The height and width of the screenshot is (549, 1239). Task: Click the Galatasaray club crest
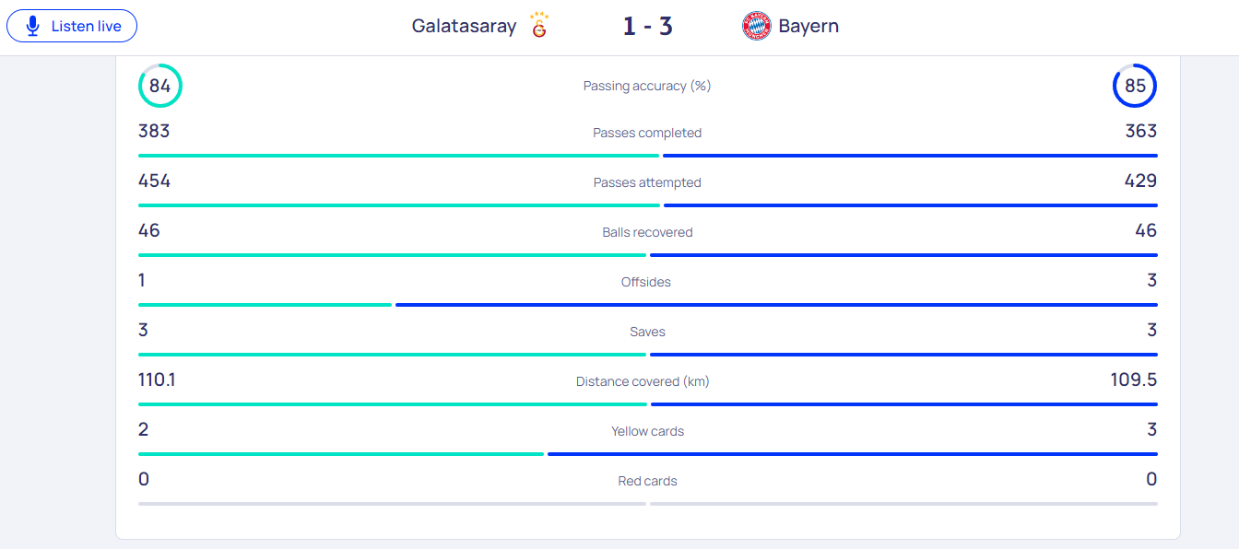(539, 26)
